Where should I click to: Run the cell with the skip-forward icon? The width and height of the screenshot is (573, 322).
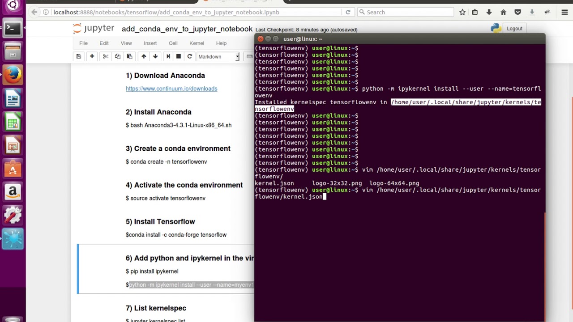(168, 56)
